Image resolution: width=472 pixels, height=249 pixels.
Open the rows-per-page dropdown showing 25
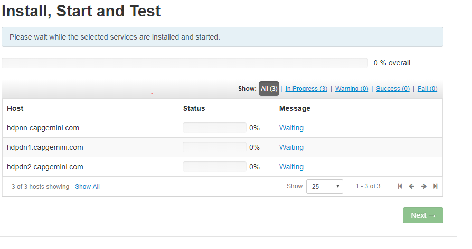click(x=325, y=186)
